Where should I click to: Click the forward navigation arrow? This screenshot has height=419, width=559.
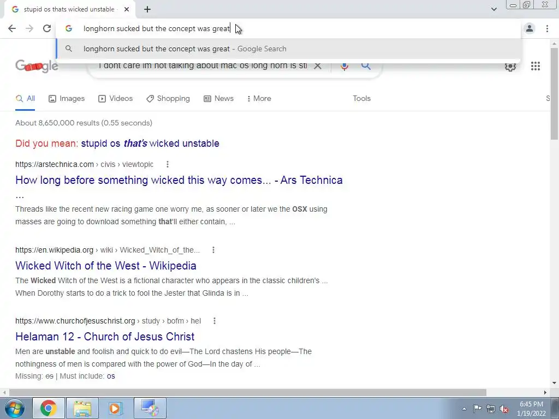click(x=29, y=28)
